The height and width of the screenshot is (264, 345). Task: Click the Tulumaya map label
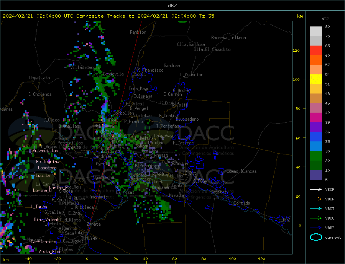143,96
